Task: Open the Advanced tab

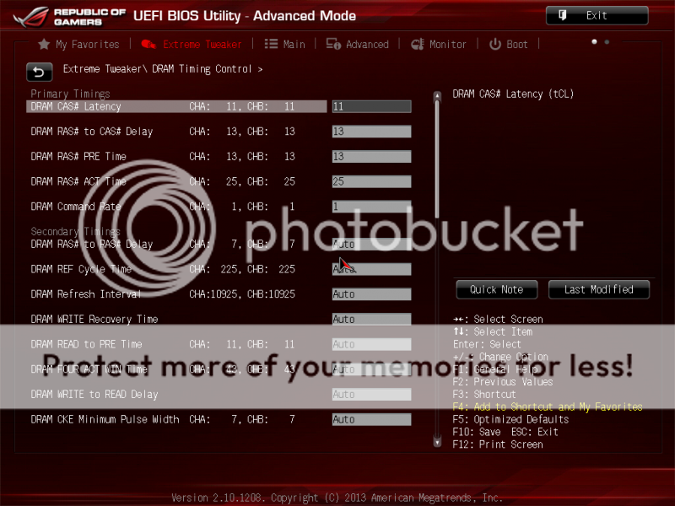Action: pyautogui.click(x=357, y=44)
